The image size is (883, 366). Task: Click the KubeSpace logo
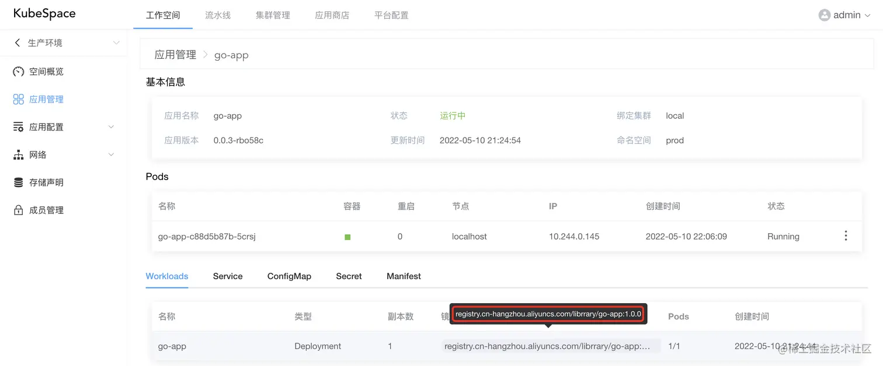pyautogui.click(x=44, y=13)
